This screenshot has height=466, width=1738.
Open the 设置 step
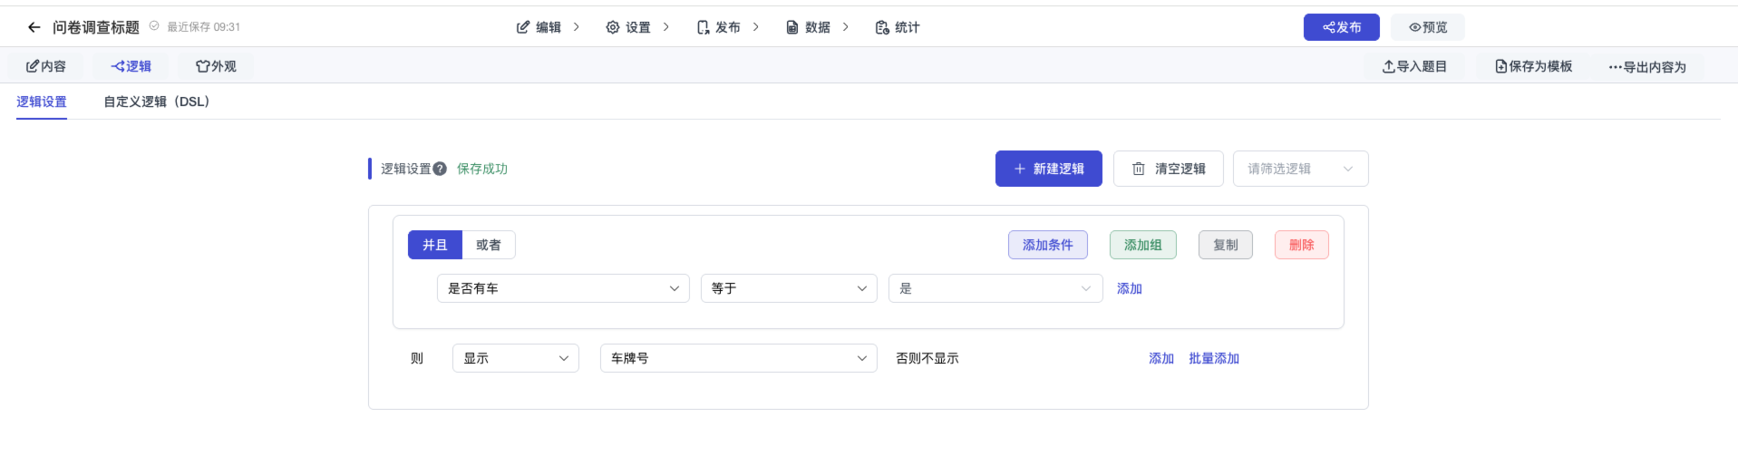(x=628, y=27)
